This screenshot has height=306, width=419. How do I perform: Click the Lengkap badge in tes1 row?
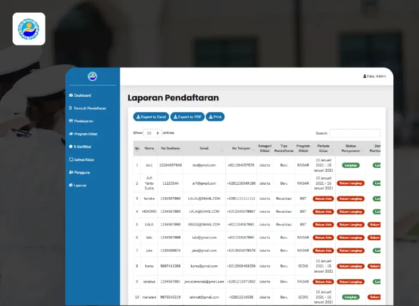[x=351, y=165]
